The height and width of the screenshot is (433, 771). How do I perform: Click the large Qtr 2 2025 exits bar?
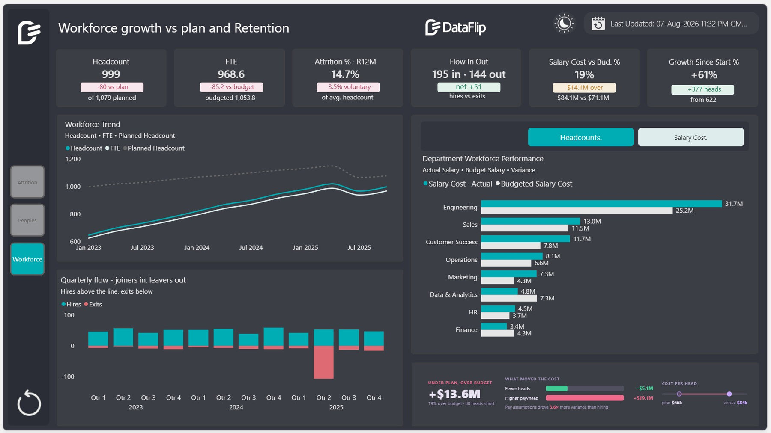tap(323, 362)
